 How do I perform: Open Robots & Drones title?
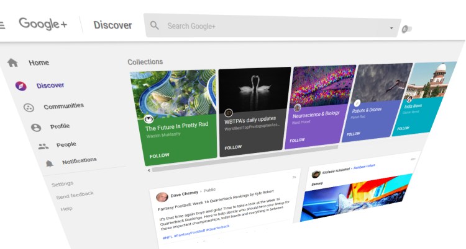click(x=367, y=110)
